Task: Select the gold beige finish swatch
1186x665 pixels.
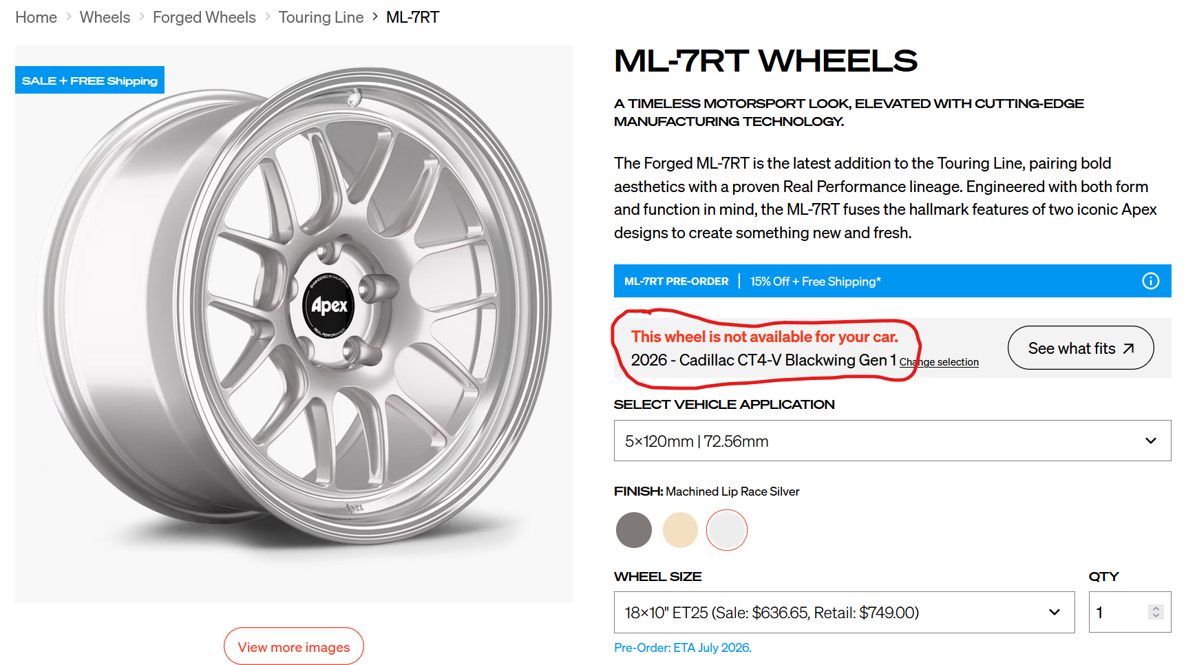Action: click(x=680, y=530)
